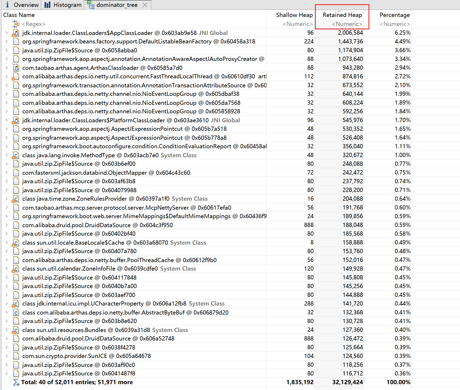Click the AnnotationTransactionAttributeSource object icon
This screenshot has height=390, width=460.
click(16, 85)
